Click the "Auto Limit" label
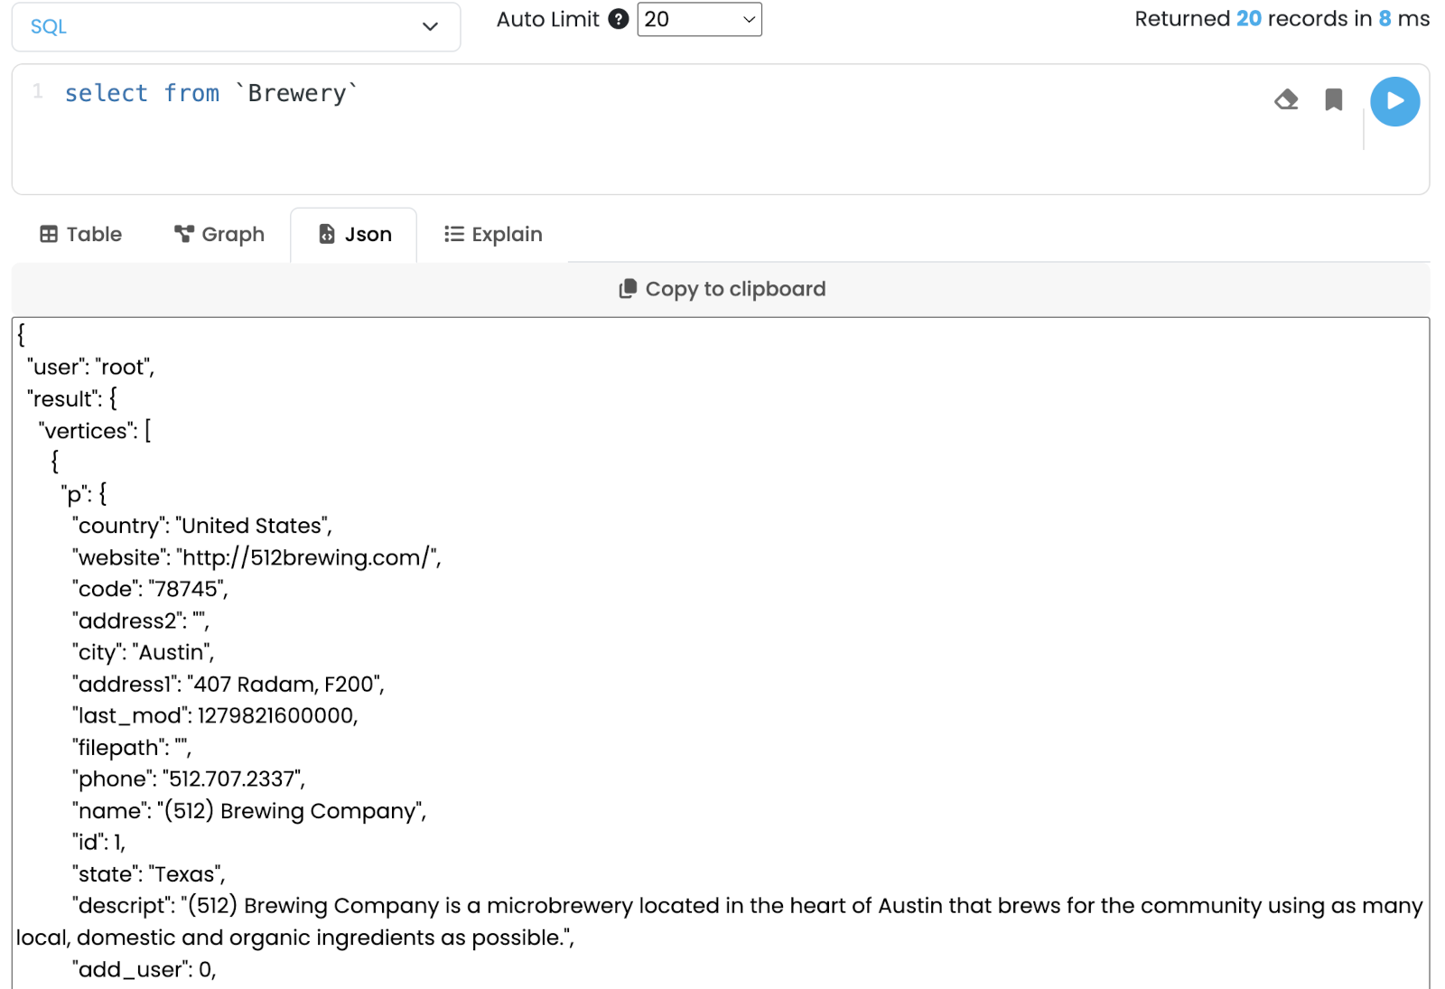Viewport: 1445px width, 989px height. point(547,19)
